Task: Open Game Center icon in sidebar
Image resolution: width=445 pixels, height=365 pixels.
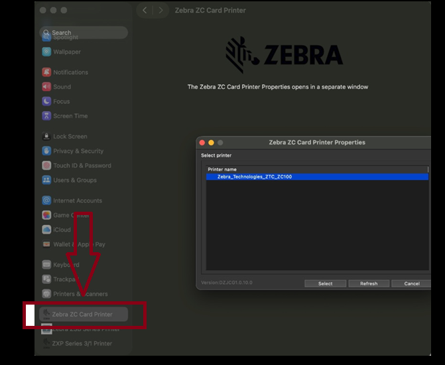Action: click(46, 215)
